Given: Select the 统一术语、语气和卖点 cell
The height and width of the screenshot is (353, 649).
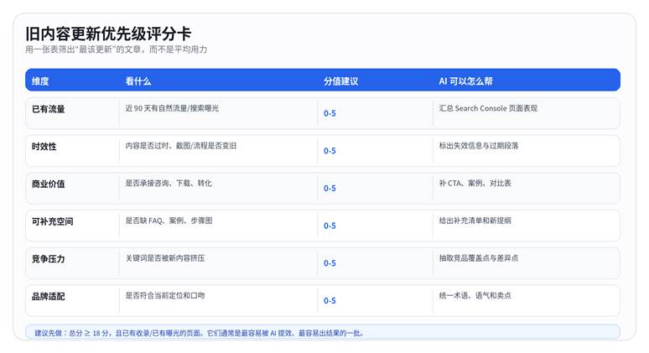Looking at the screenshot, I should pyautogui.click(x=475, y=295).
